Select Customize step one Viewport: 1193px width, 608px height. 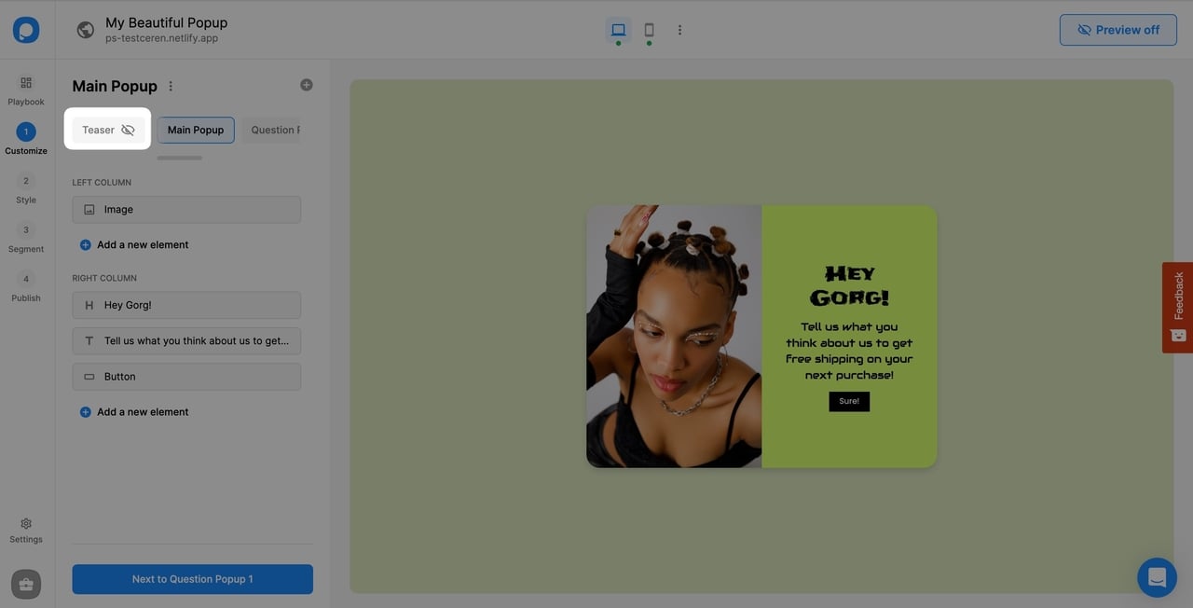coord(25,138)
